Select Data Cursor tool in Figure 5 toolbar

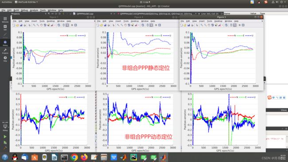pyautogui.click(x=216, y=25)
